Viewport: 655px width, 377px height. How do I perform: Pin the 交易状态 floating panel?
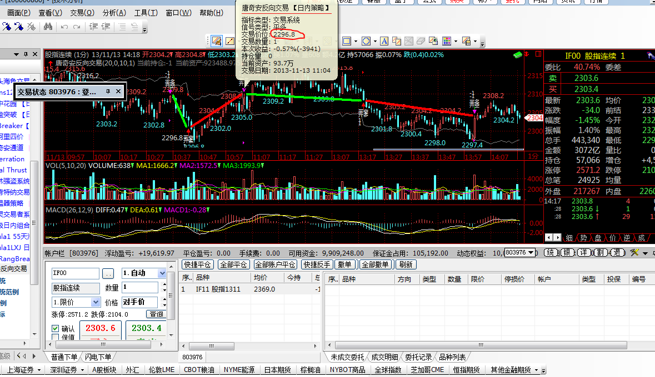click(108, 91)
